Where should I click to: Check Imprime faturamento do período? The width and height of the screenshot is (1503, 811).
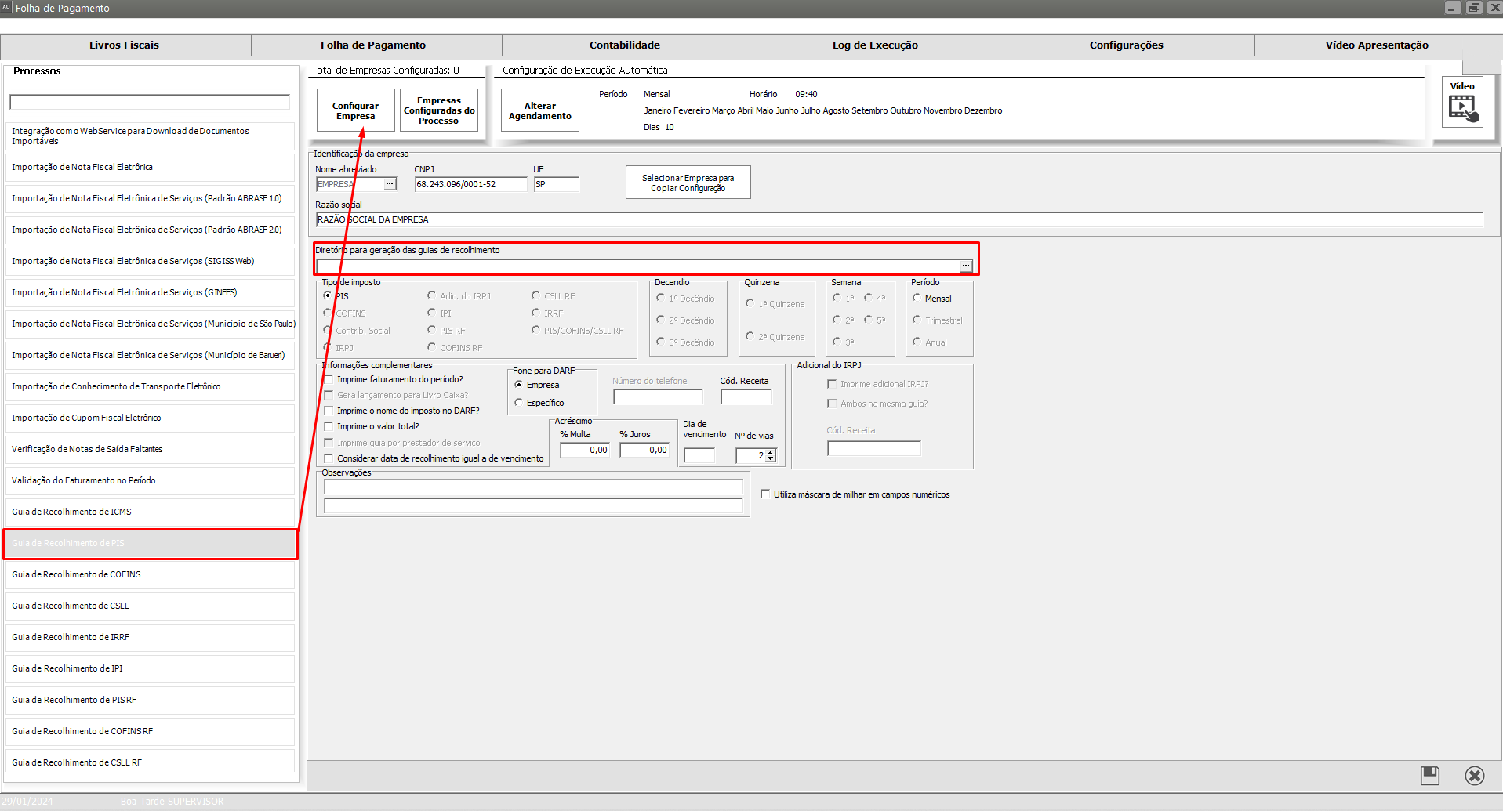[329, 379]
